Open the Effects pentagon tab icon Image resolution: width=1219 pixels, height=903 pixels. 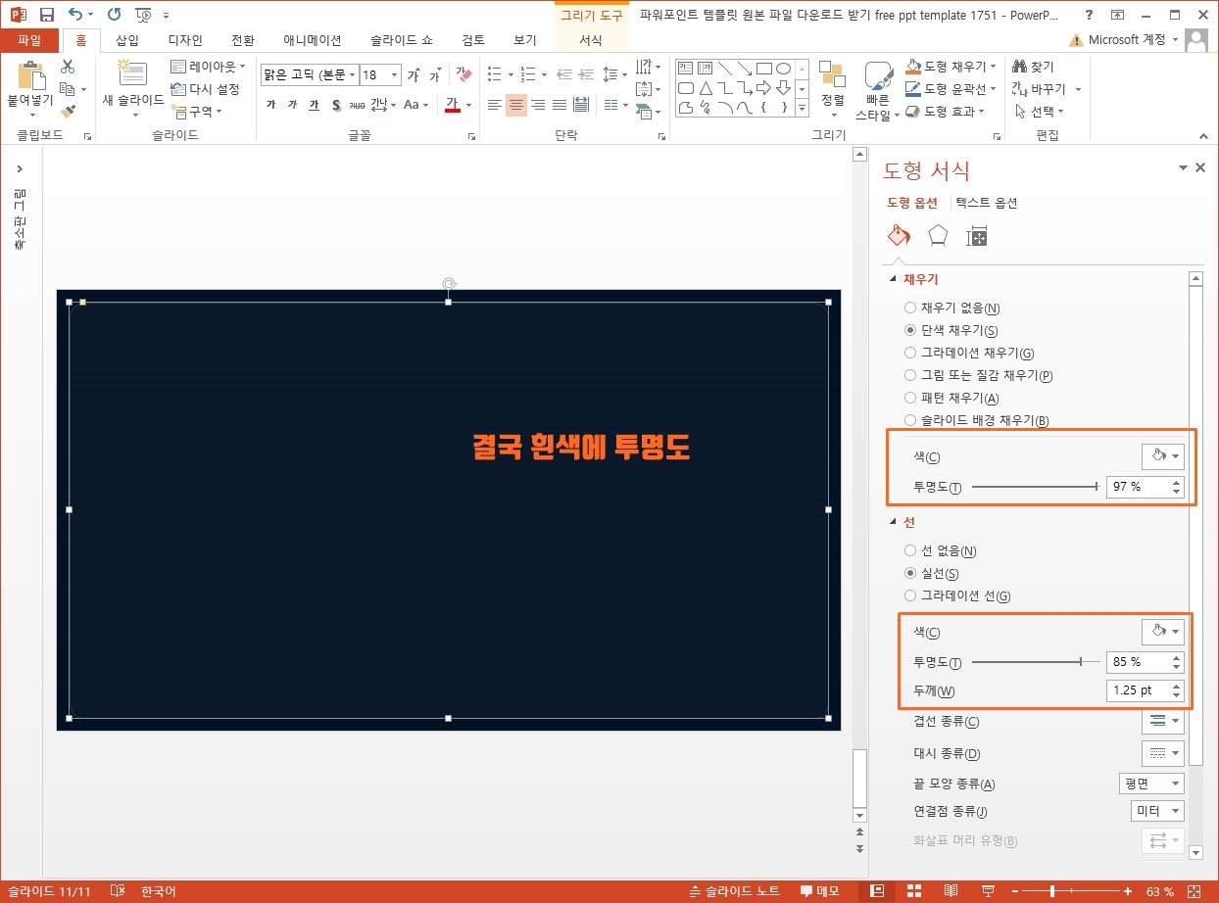[x=938, y=236]
